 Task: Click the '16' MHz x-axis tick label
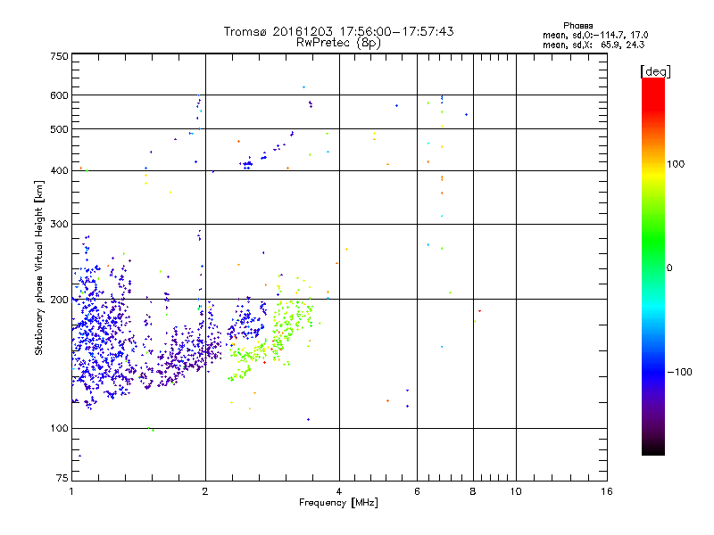click(607, 492)
